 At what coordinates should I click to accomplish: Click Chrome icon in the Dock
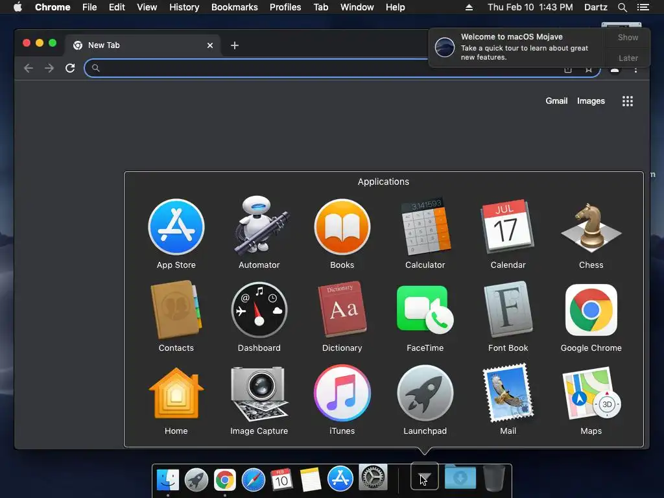225,480
